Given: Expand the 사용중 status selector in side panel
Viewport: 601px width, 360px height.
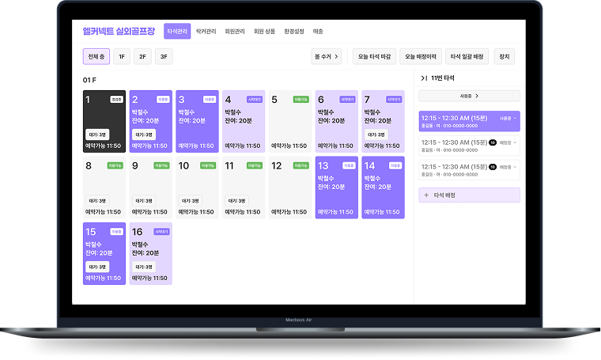Looking at the screenshot, I should (469, 96).
